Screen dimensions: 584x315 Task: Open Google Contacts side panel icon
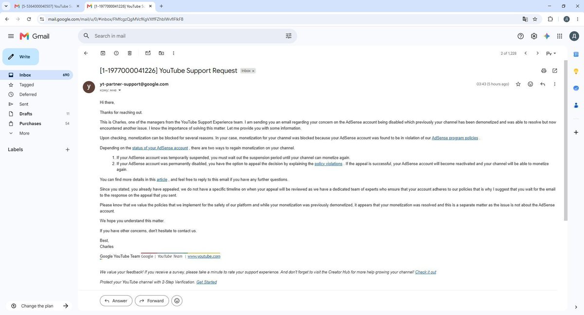click(576, 105)
